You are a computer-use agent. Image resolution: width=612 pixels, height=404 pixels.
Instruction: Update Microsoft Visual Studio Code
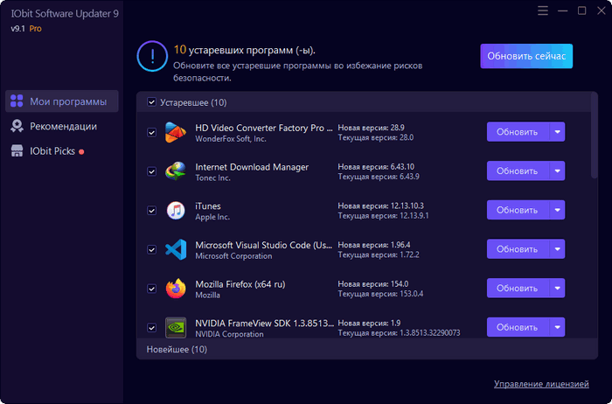(518, 249)
